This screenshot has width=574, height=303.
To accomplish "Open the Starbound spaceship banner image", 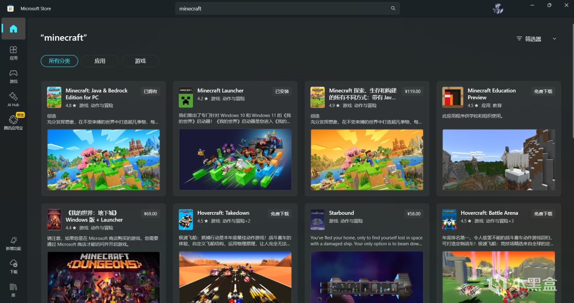I will (367, 277).
